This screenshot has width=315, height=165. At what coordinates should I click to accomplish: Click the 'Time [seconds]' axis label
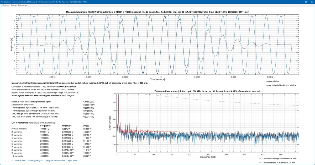(157, 79)
